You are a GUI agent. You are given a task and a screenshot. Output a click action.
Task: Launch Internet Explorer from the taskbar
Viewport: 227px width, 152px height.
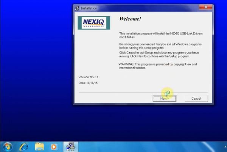tap(23, 147)
